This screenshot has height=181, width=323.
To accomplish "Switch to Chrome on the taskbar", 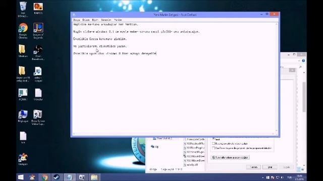I will click(x=44, y=177).
